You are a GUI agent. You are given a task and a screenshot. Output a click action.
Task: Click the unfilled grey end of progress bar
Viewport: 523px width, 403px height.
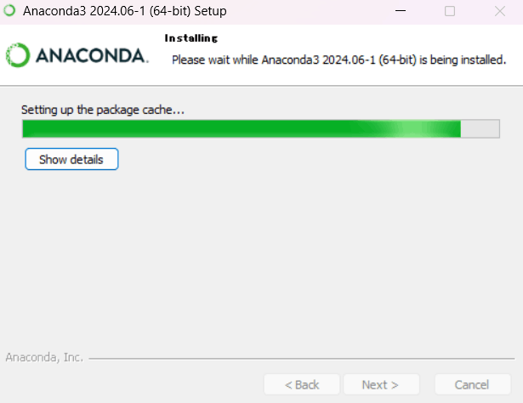pos(480,128)
